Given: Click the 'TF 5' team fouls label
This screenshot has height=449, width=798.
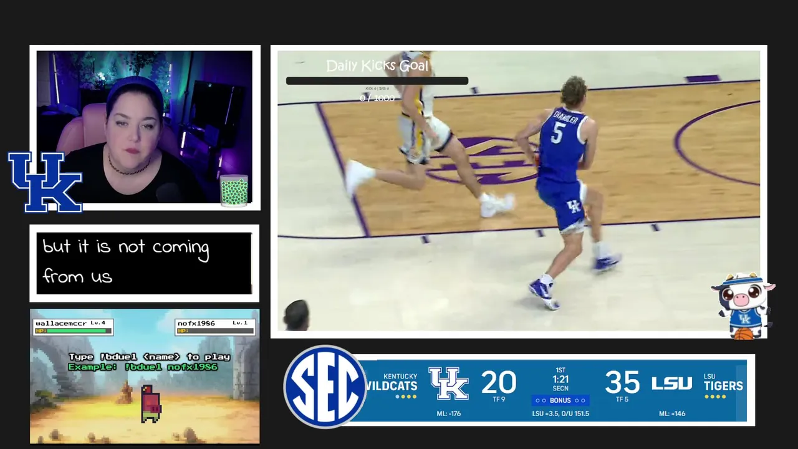Looking at the screenshot, I should 622,400.
